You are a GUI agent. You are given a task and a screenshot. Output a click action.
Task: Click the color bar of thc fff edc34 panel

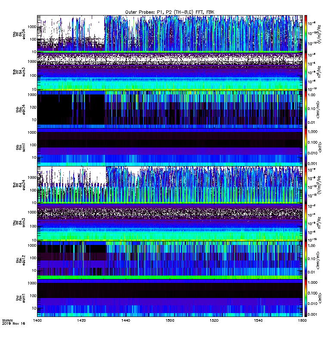(x=306, y=185)
